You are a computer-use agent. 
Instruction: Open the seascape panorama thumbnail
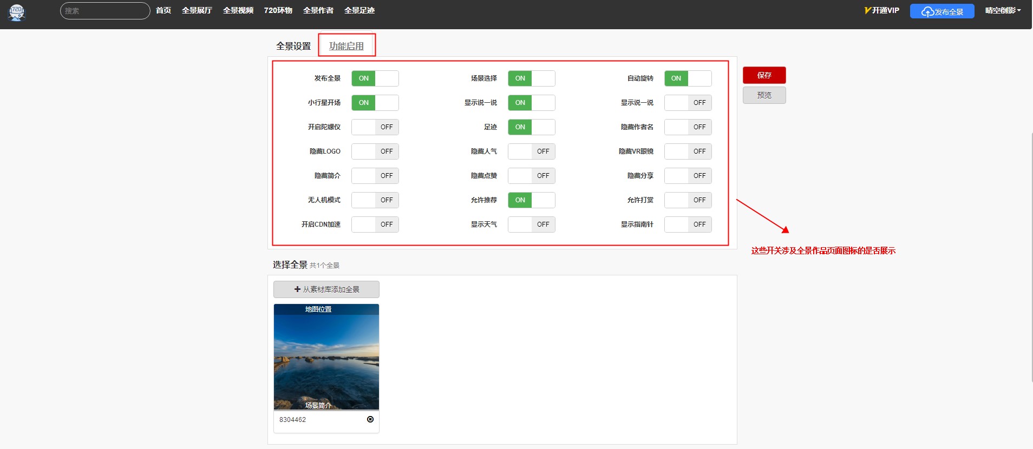326,357
